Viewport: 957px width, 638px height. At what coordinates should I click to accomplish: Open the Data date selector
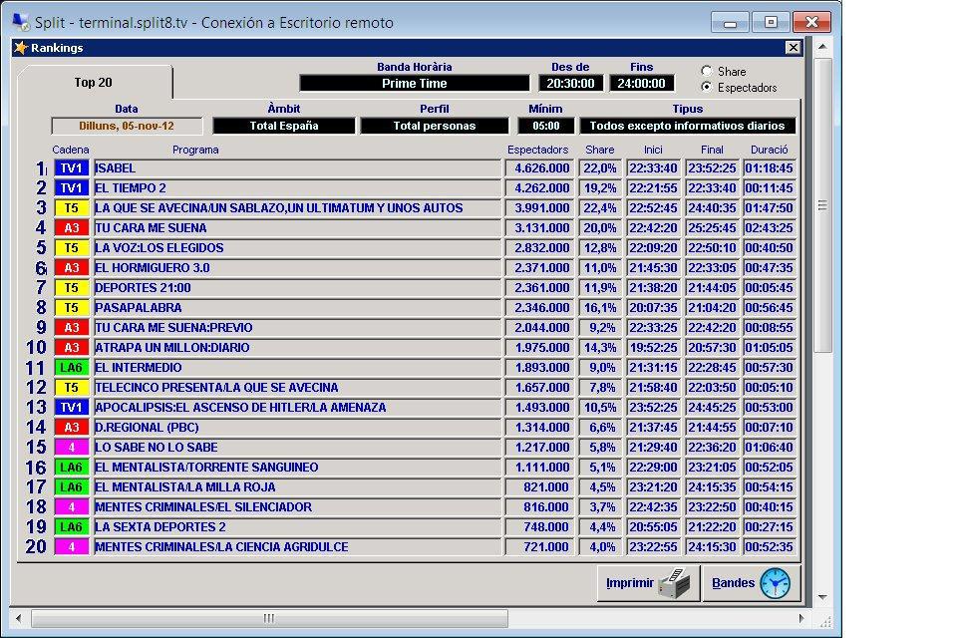click(127, 126)
